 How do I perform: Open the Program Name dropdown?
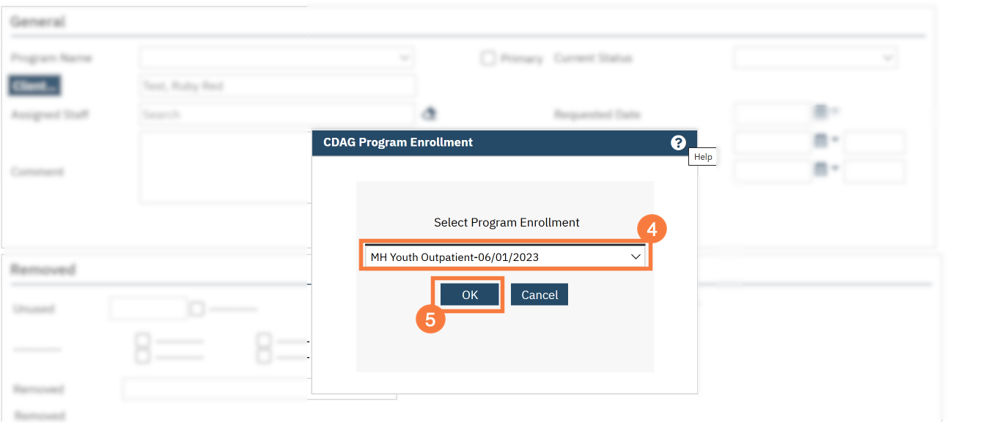[x=276, y=57]
